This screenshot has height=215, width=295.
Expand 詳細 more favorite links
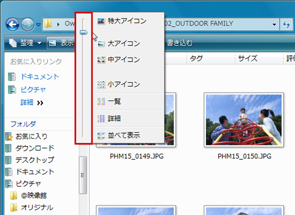click(32, 103)
